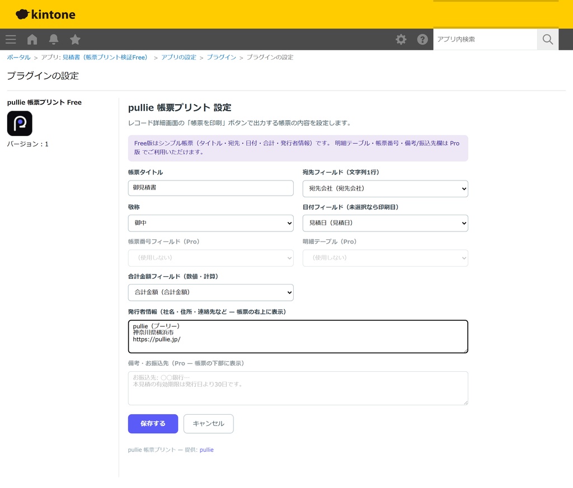Click the プラグインの設定 page heading

point(43,75)
